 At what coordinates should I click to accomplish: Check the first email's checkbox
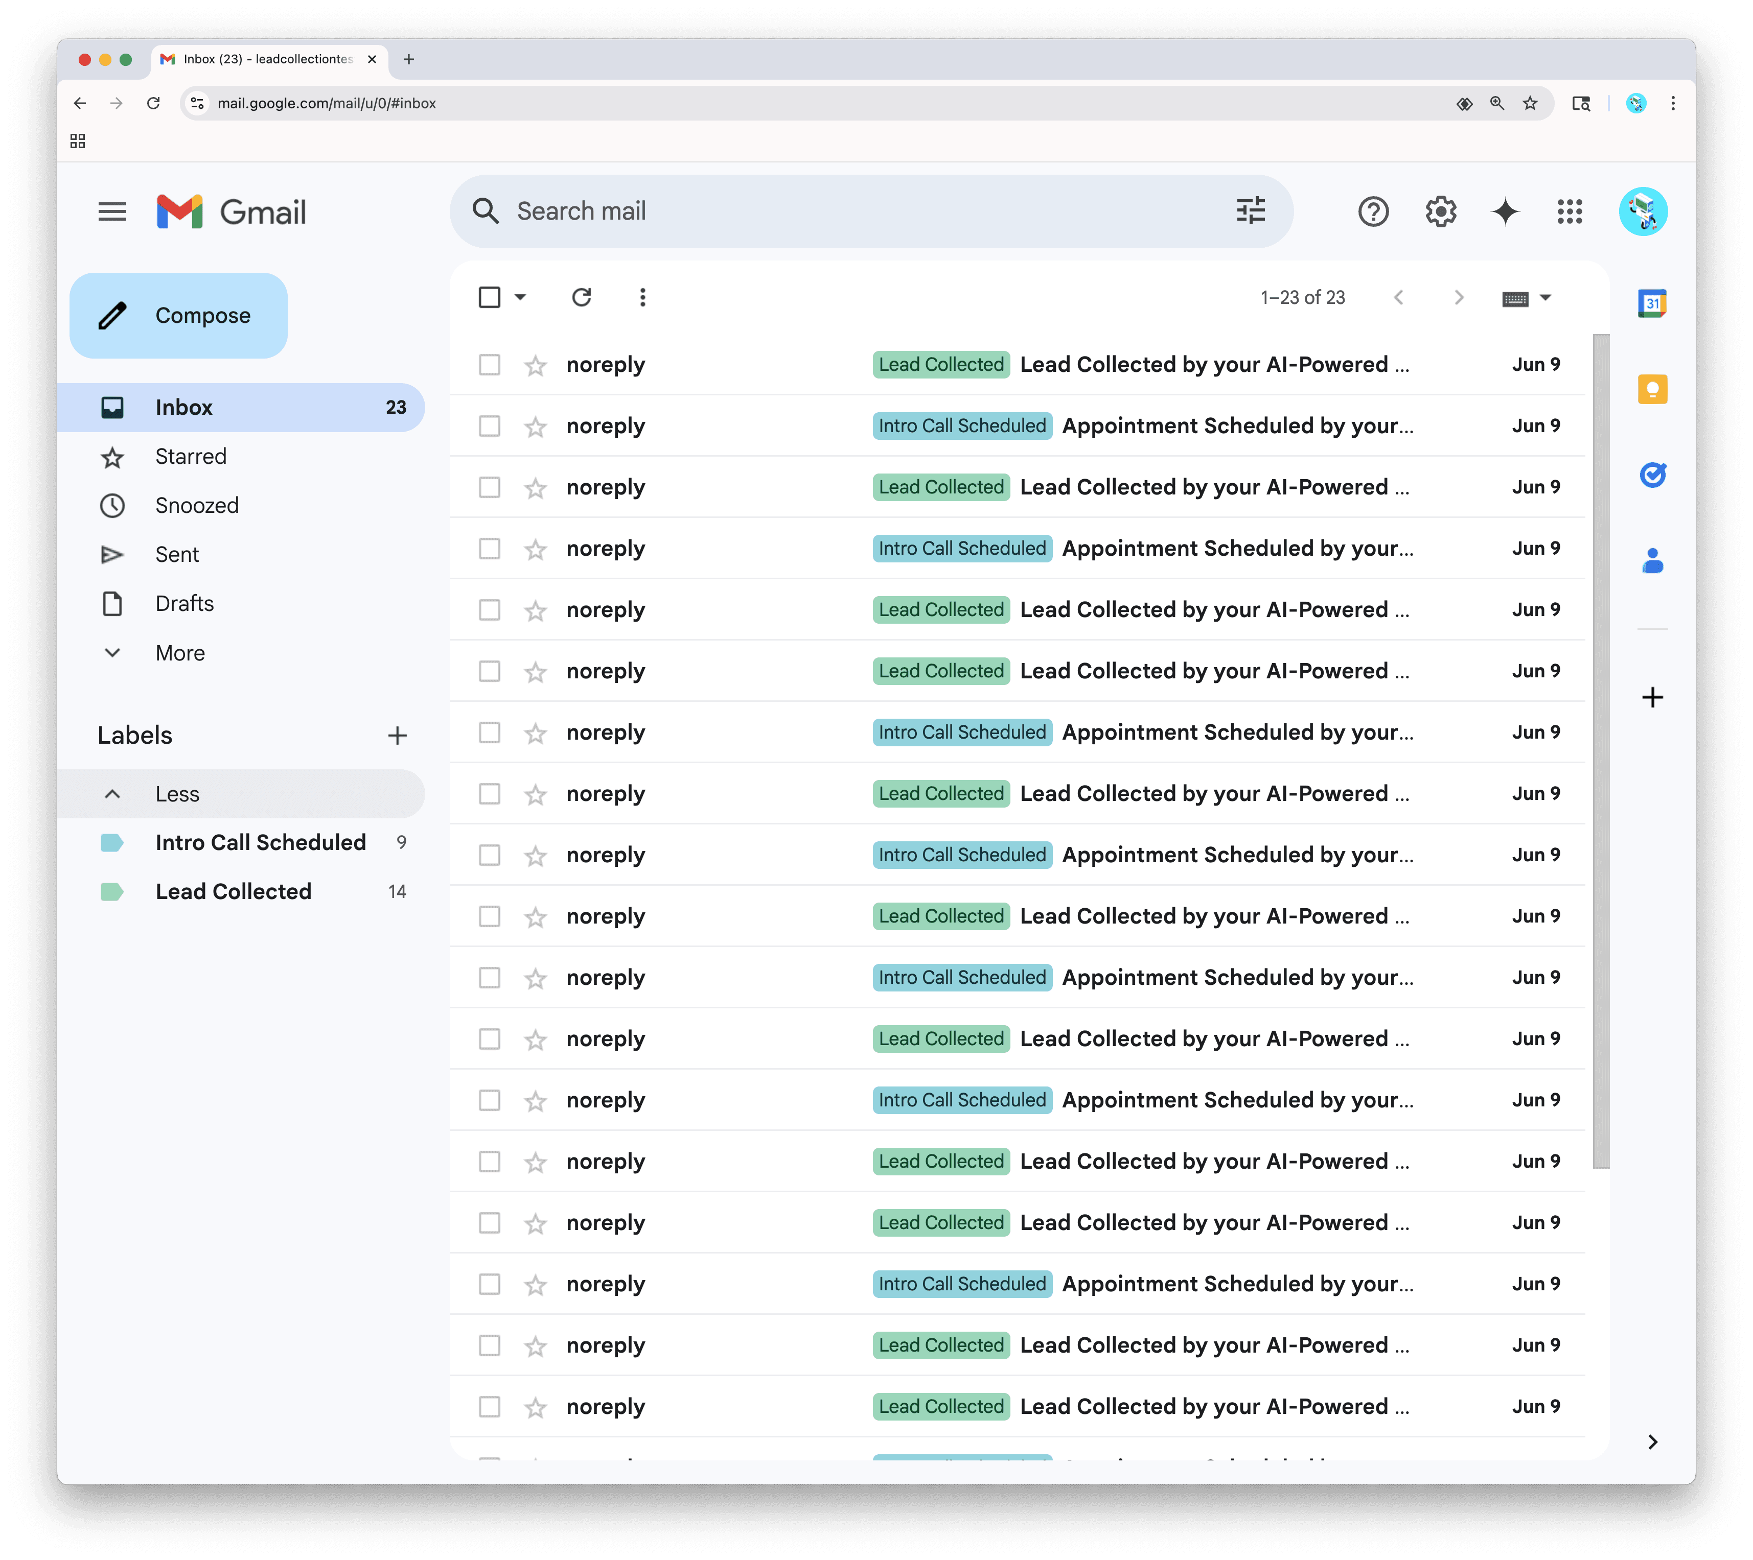[489, 365]
